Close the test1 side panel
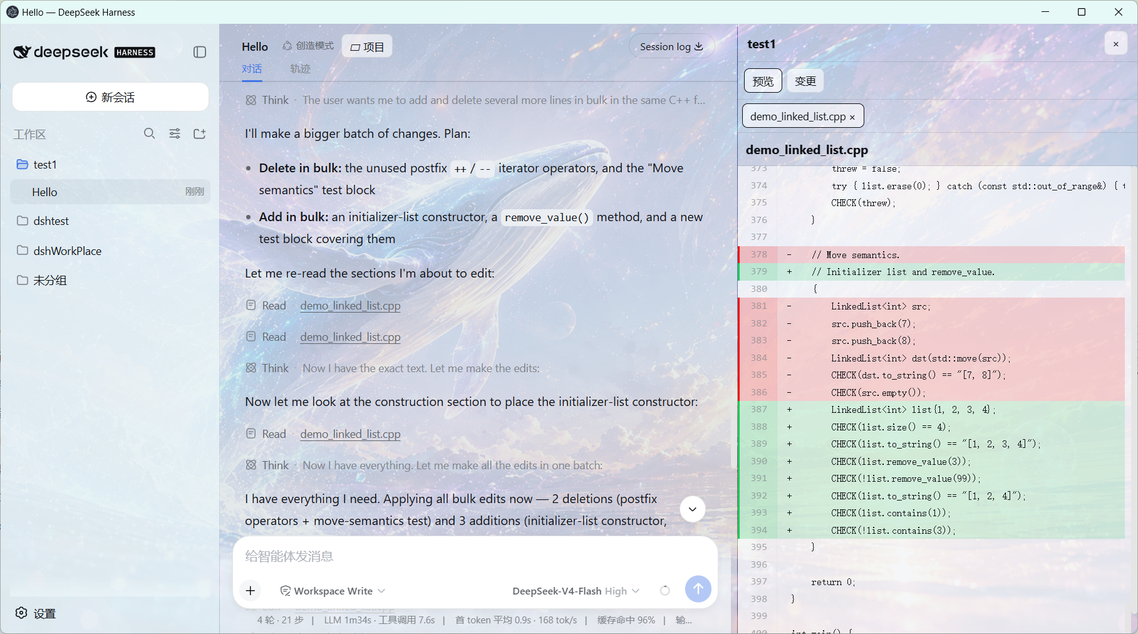This screenshot has width=1138, height=634. (x=1115, y=44)
